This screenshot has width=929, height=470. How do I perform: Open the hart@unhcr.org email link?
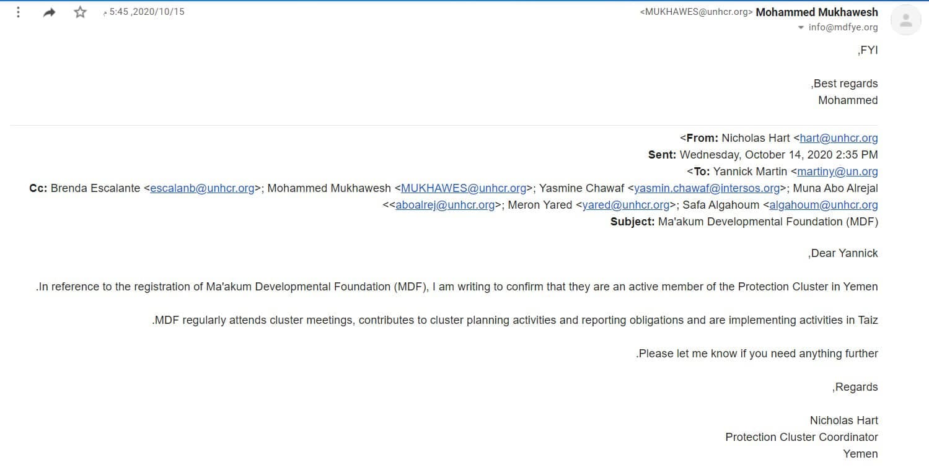(839, 138)
